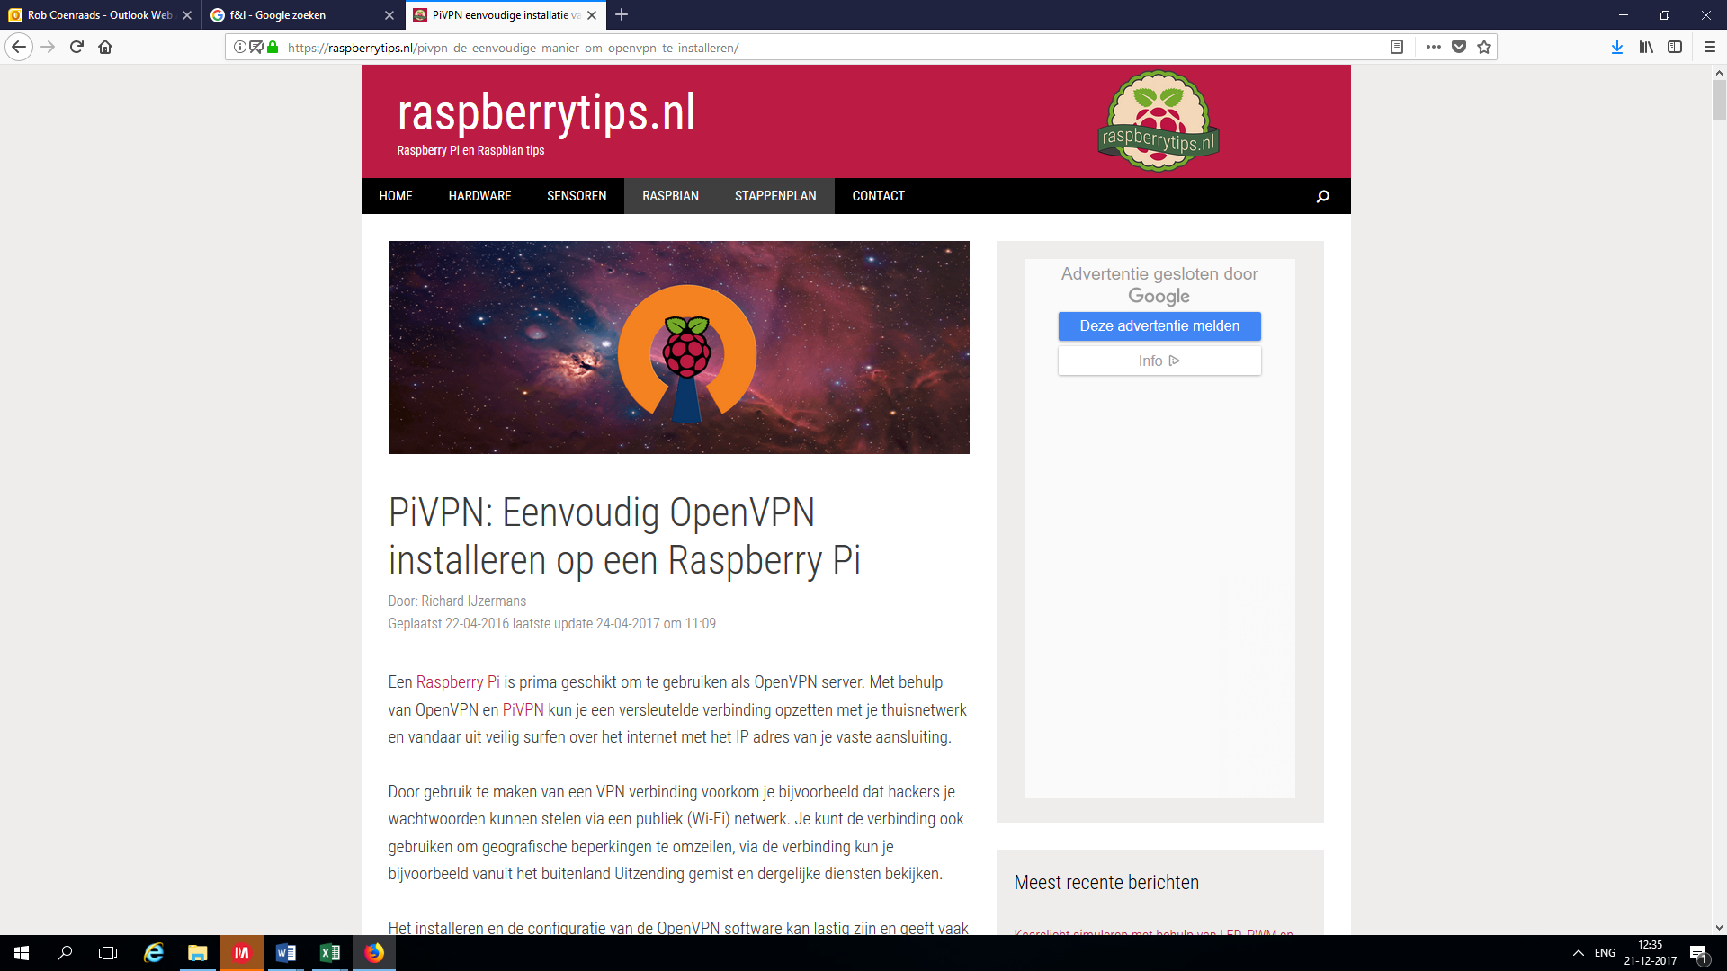Show hidden system tray icons
Viewport: 1727px width, 971px height.
[1578, 953]
